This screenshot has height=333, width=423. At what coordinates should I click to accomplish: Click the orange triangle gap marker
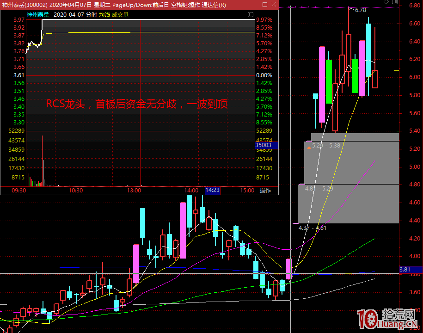(309, 148)
